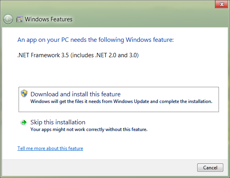
Task: Click the Windows Features title icon
Action: pos(19,19)
